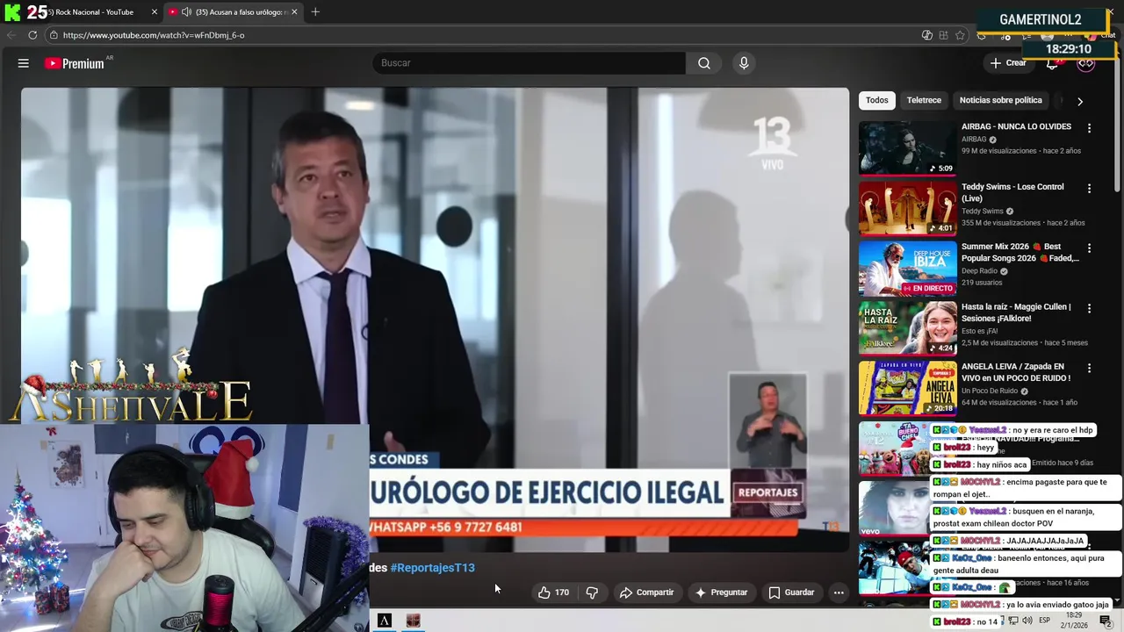Open Hasta la raíz title link
The image size is (1124, 632).
point(1016,312)
